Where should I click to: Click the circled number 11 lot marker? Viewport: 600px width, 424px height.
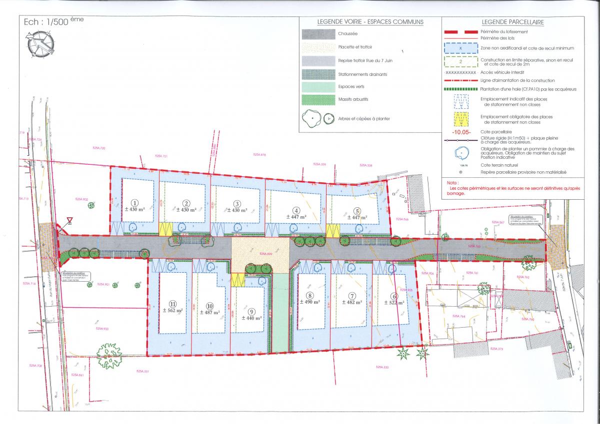[172, 303]
